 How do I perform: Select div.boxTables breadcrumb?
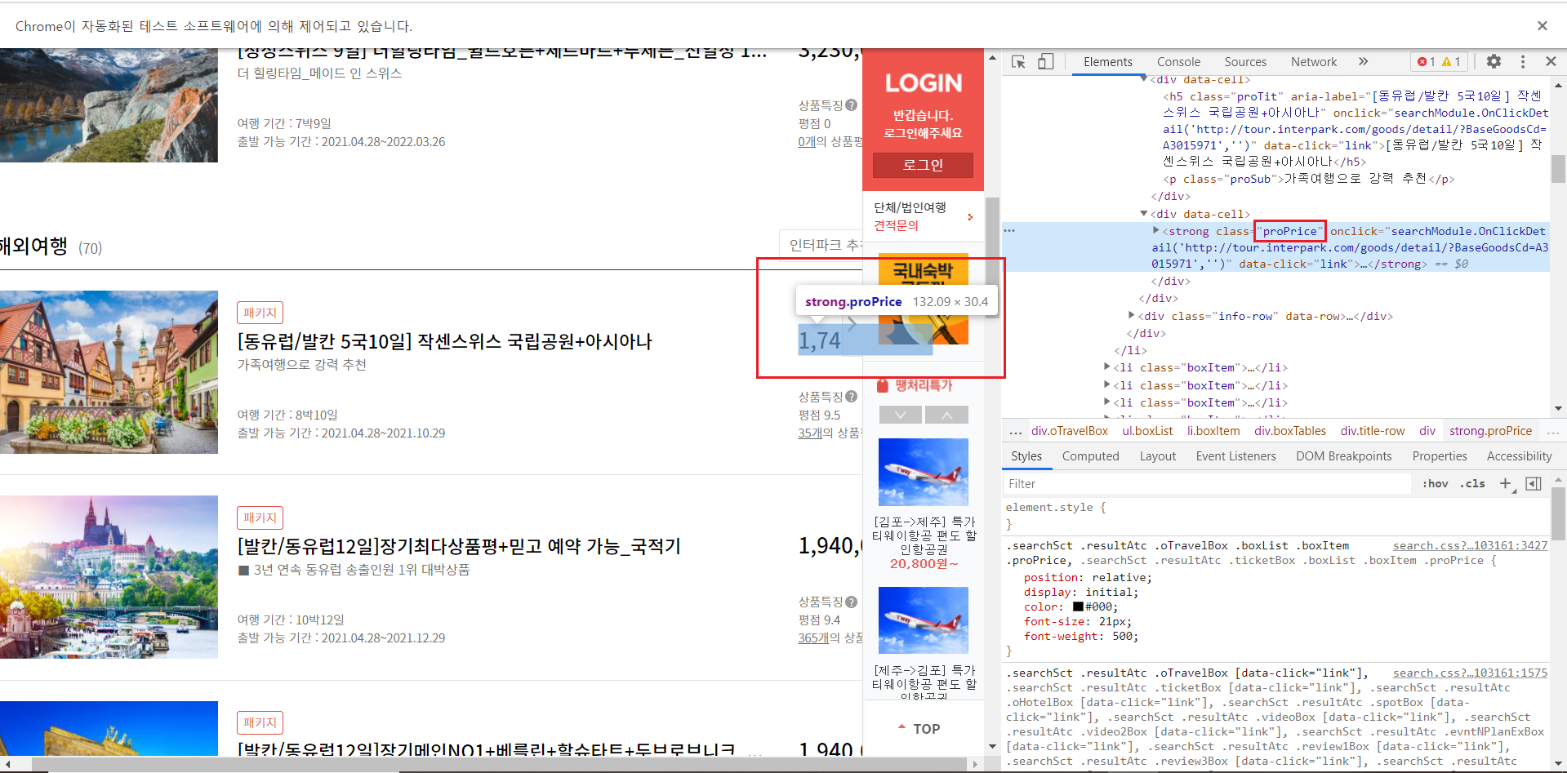(1290, 431)
